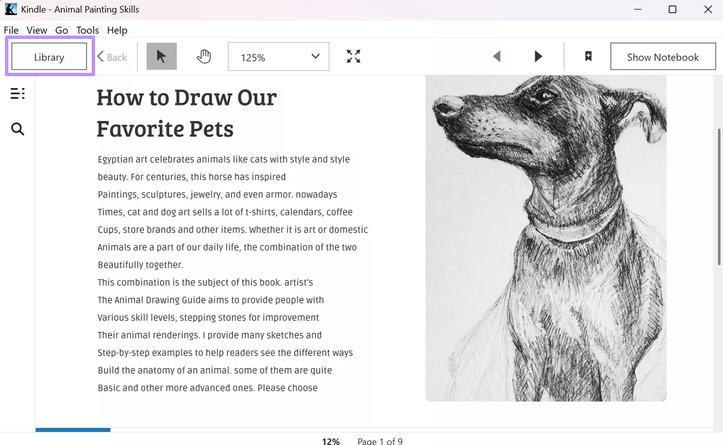Go to the previous page arrow

click(497, 56)
